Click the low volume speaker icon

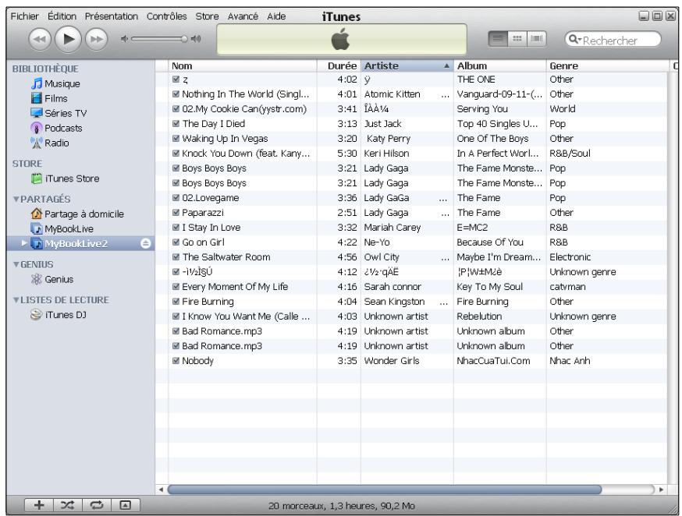click(124, 39)
